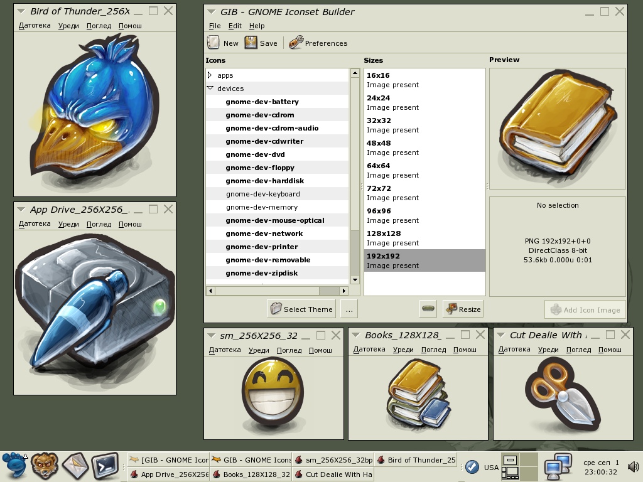
Task: Launch the bear face panel icon
Action: 45,466
